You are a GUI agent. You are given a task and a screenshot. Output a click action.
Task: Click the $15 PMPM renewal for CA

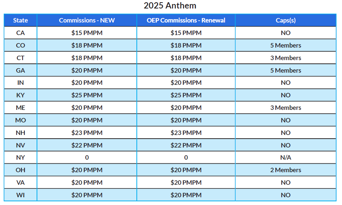(x=186, y=33)
